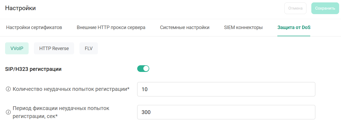Click the Количество неудачных попыток регистрации label
Viewport: 341px width, 126px height.
pos(70,89)
